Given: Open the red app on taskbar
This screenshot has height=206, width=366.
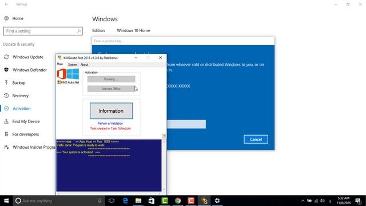Looking at the screenshot, I should 191,201.
